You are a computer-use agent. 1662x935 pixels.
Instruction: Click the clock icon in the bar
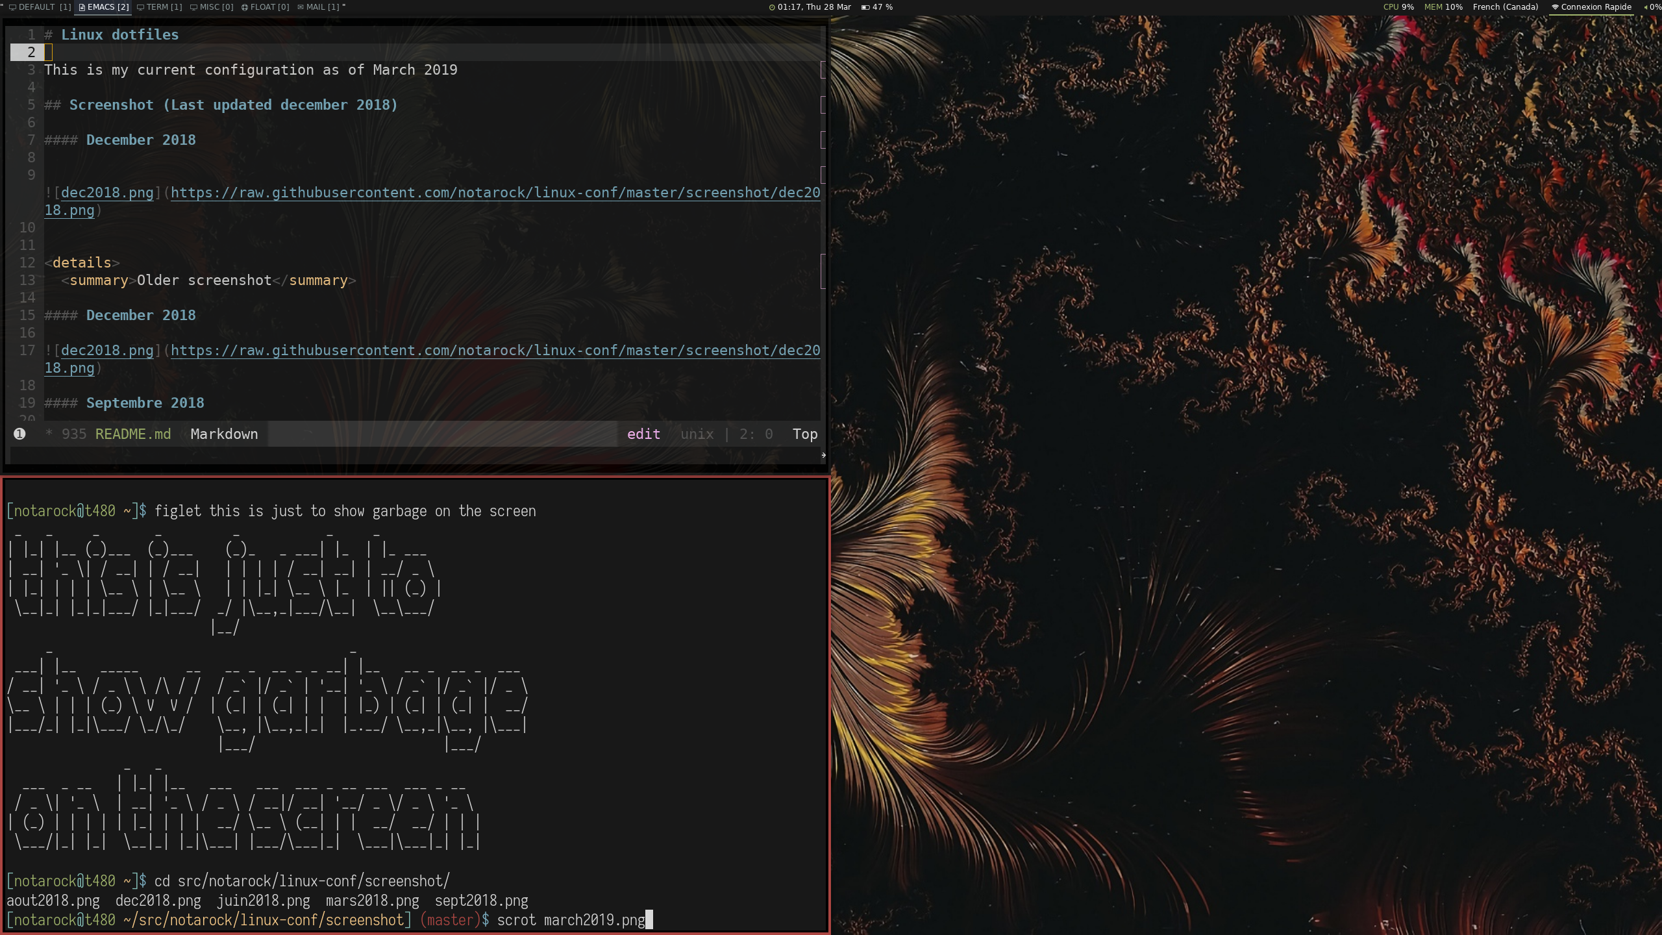772,7
